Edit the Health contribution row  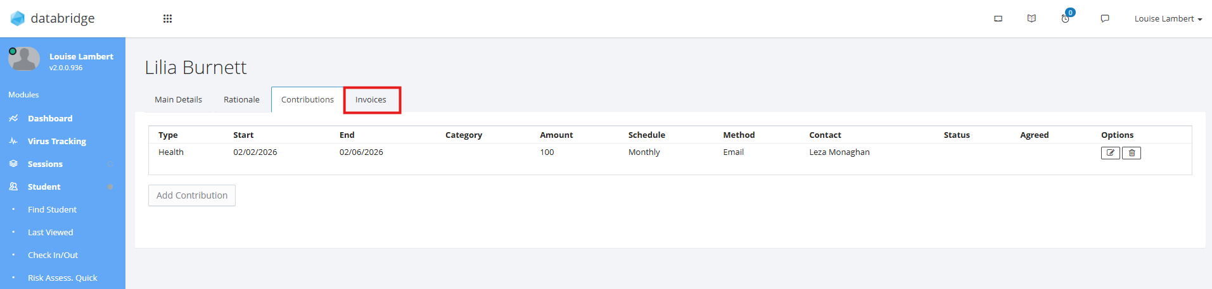pyautogui.click(x=1110, y=153)
